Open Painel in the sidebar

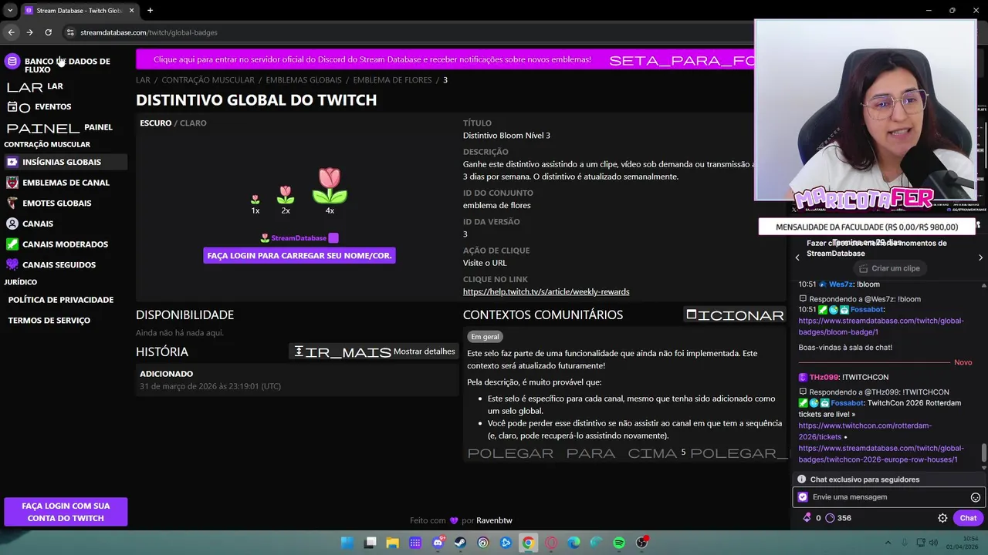(x=59, y=127)
